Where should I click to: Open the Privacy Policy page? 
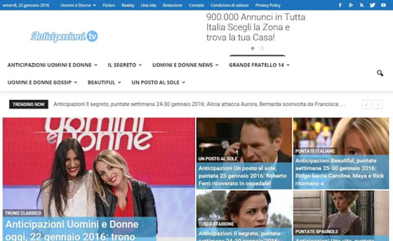pos(268,5)
